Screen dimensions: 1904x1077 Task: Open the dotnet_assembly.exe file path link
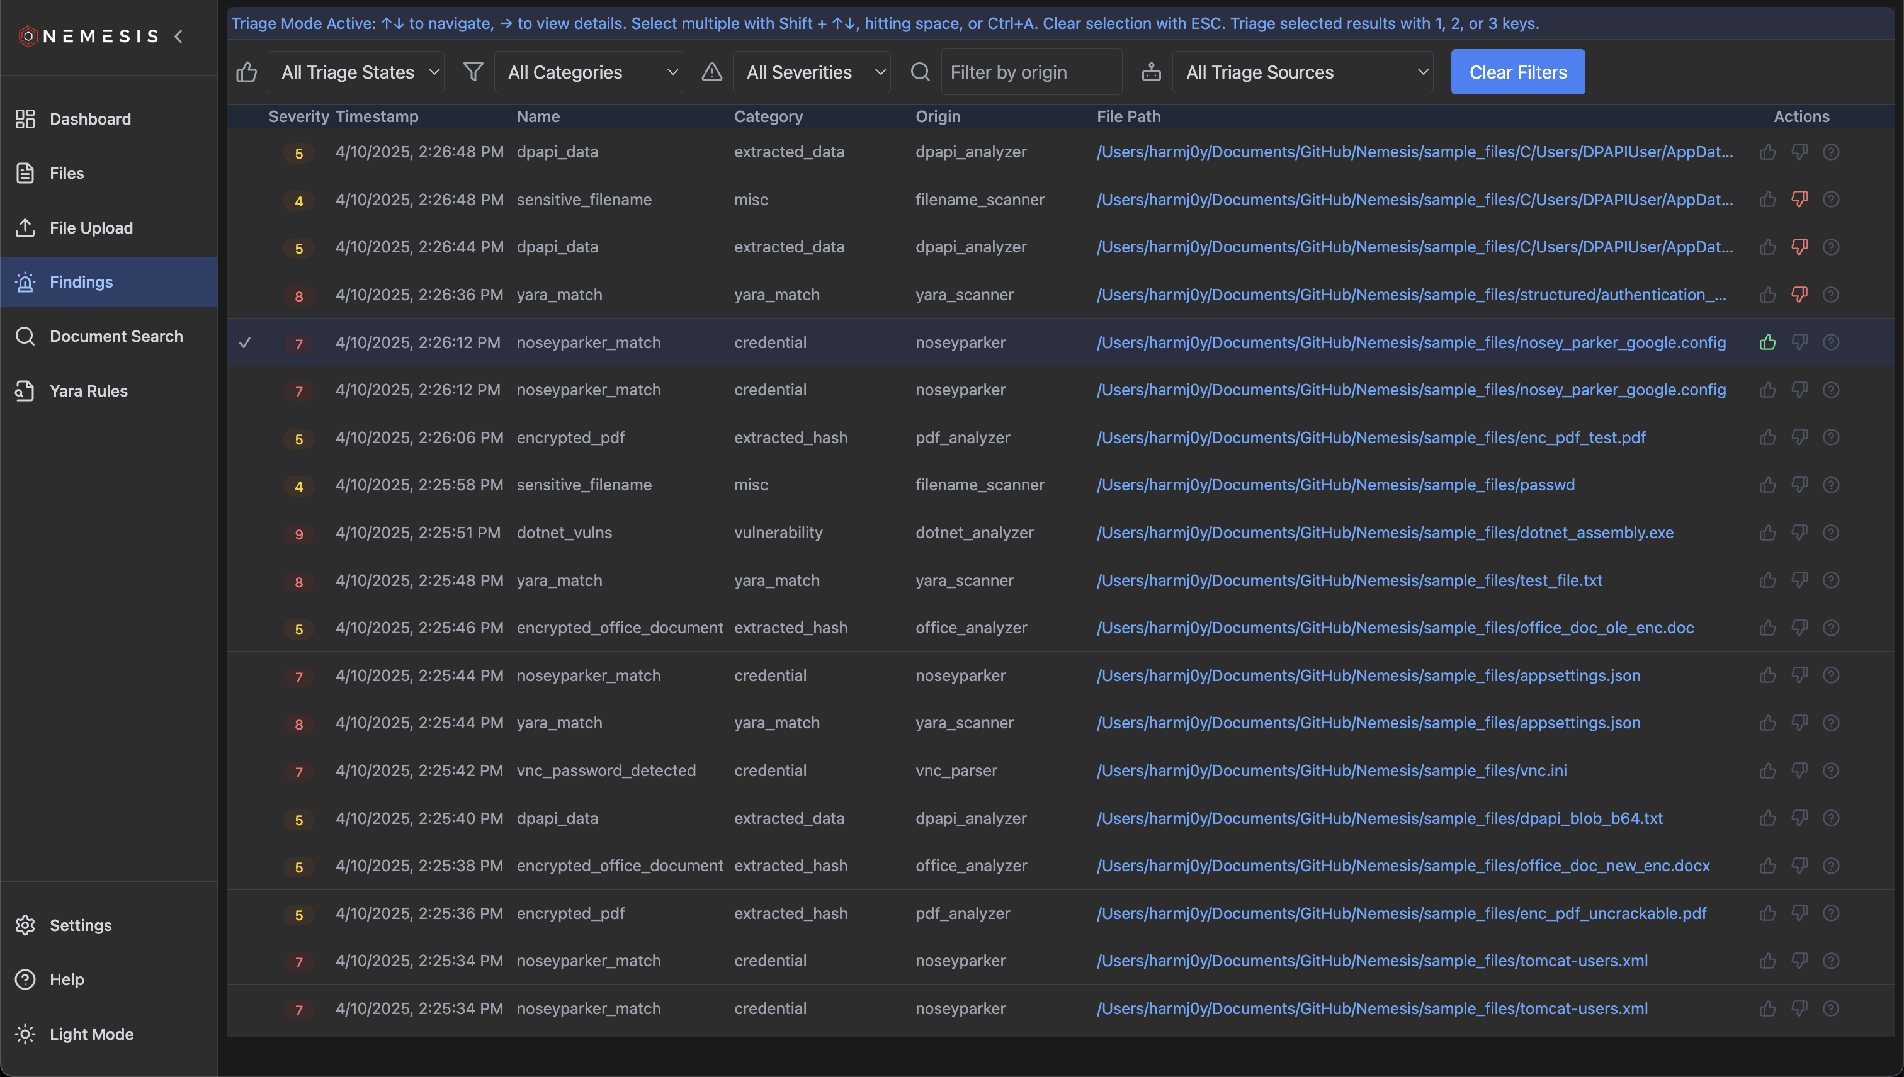[1385, 533]
